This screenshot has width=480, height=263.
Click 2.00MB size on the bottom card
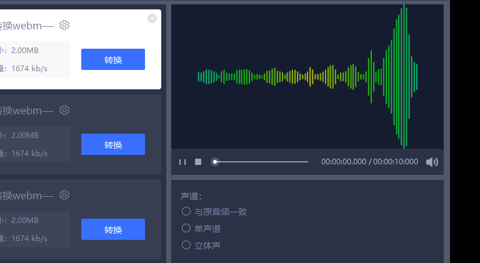(25, 221)
